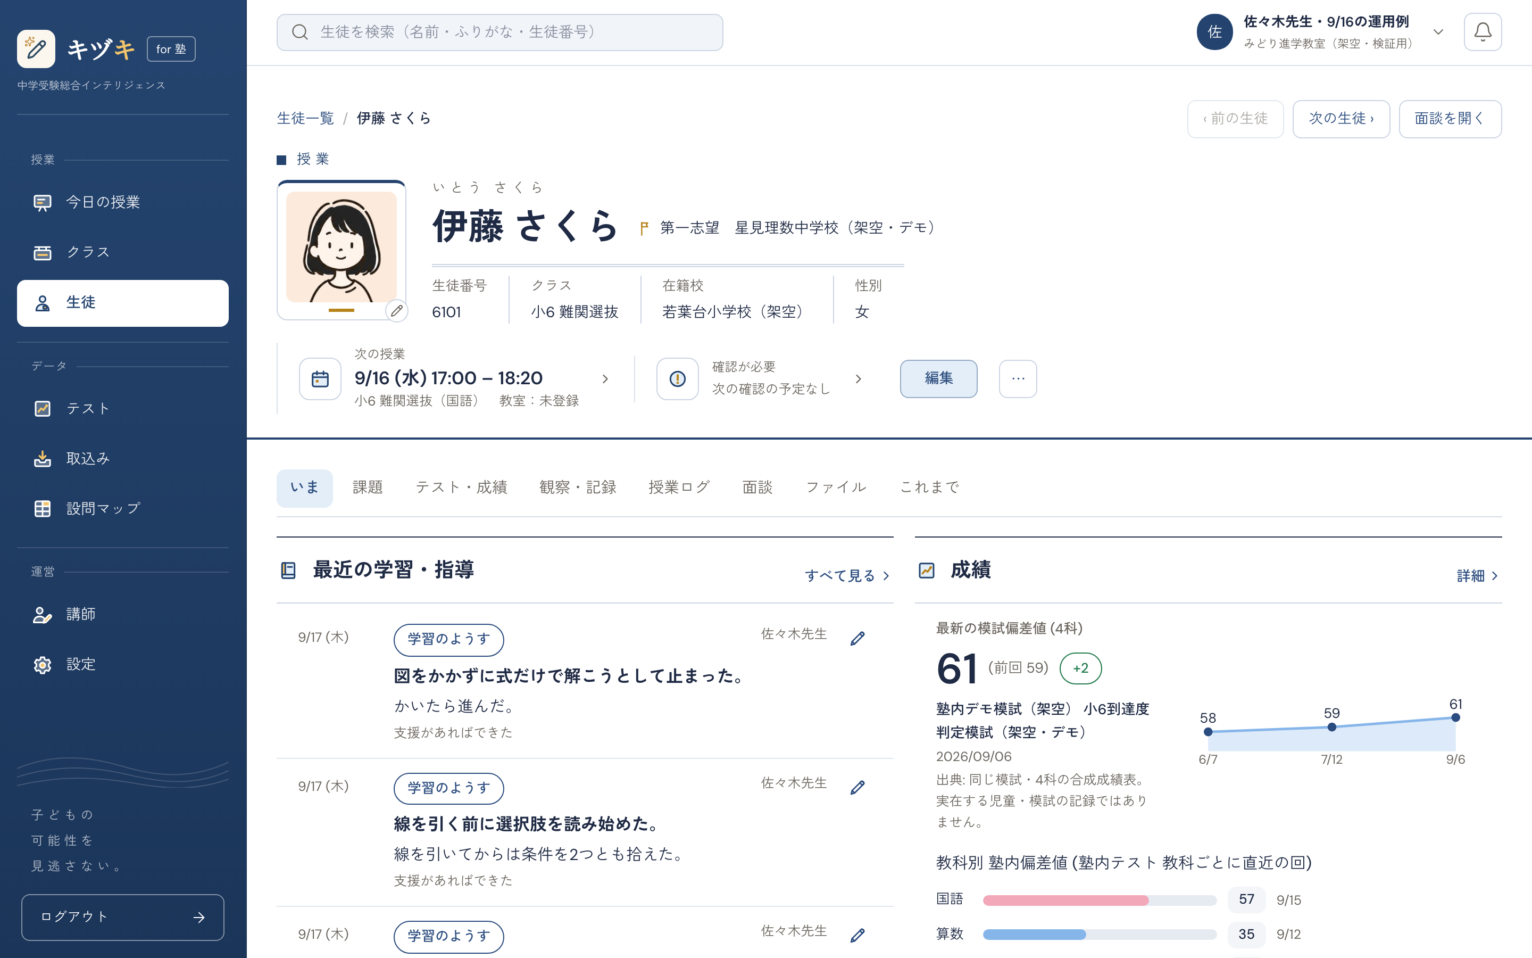Click the 編集 button
This screenshot has width=1532, height=958.
938,379
